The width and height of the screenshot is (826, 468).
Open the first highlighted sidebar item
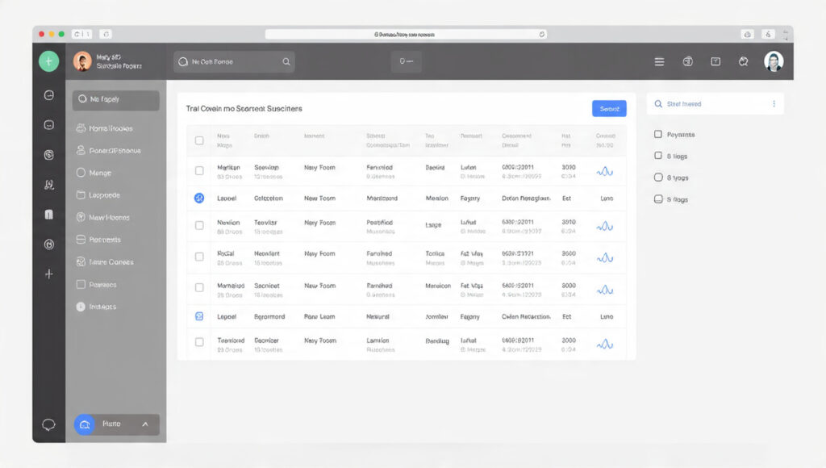[x=115, y=100]
